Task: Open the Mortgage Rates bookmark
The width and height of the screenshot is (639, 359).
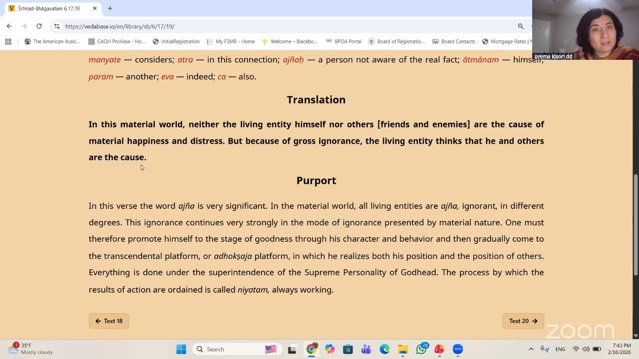Action: tap(507, 41)
